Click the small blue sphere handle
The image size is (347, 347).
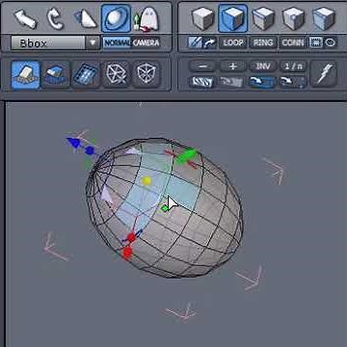coord(90,150)
